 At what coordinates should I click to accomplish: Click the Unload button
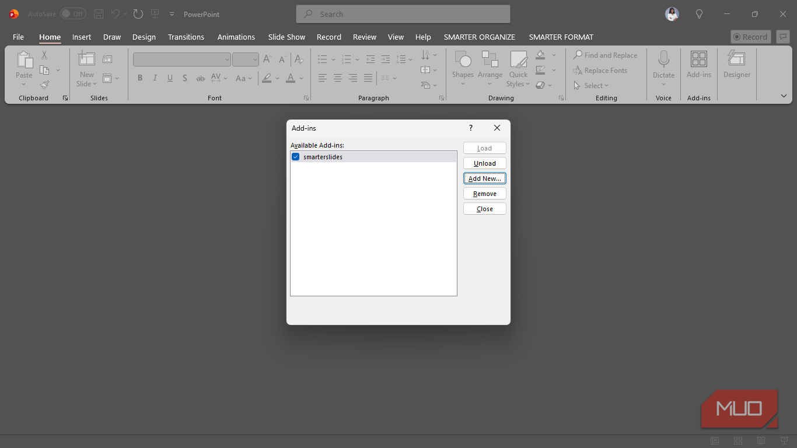[485, 163]
